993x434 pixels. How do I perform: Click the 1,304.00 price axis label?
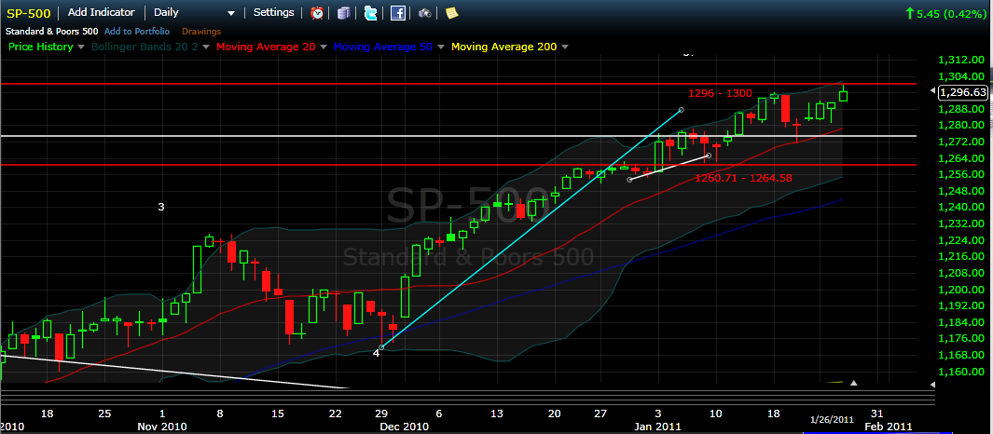point(961,76)
